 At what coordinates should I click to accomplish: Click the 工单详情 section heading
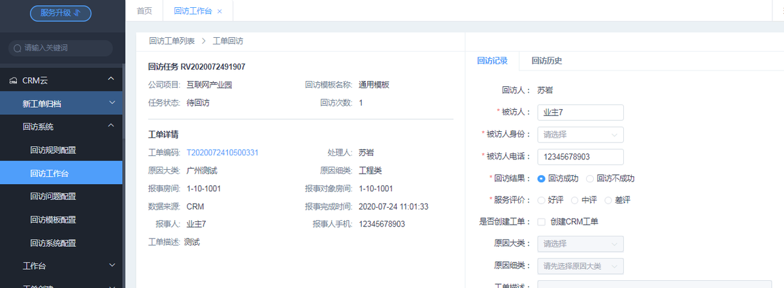click(163, 135)
